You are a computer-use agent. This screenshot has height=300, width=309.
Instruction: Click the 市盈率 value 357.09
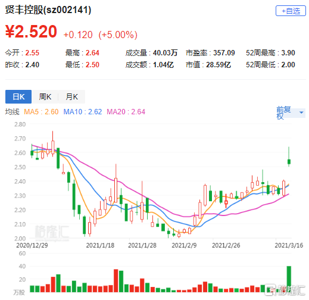224,53
